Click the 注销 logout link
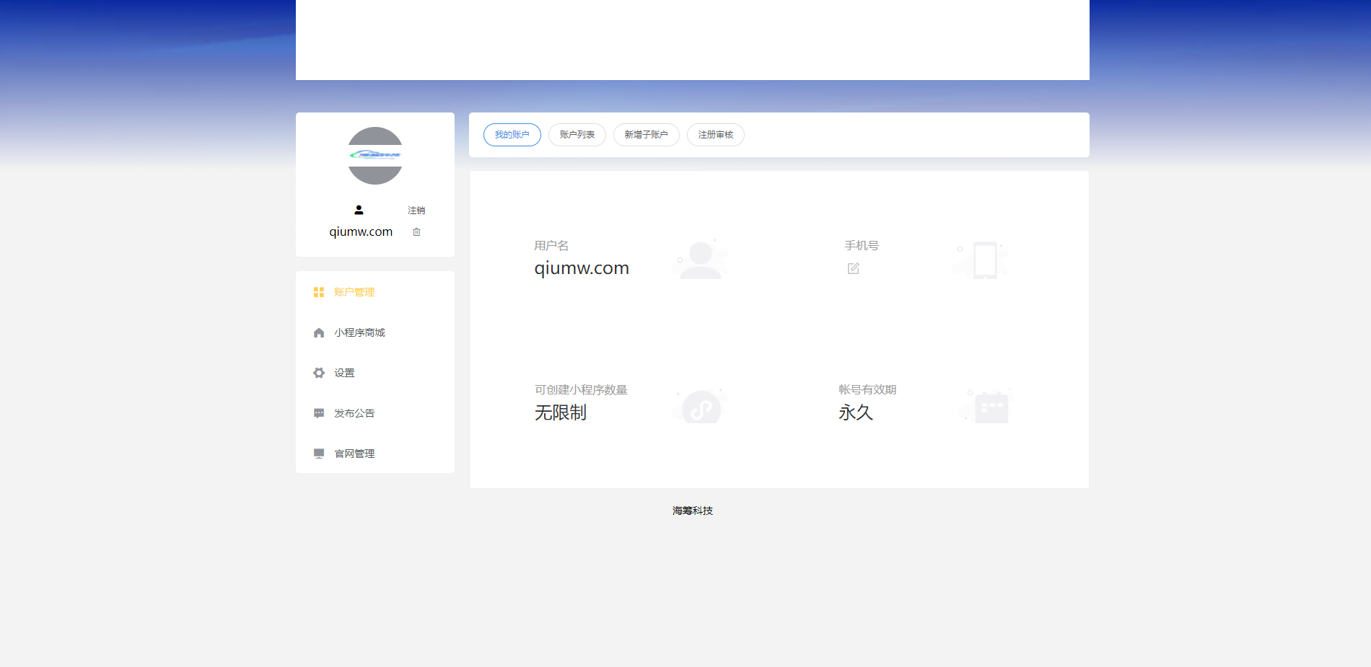Viewport: 1371px width, 667px height. click(x=416, y=211)
